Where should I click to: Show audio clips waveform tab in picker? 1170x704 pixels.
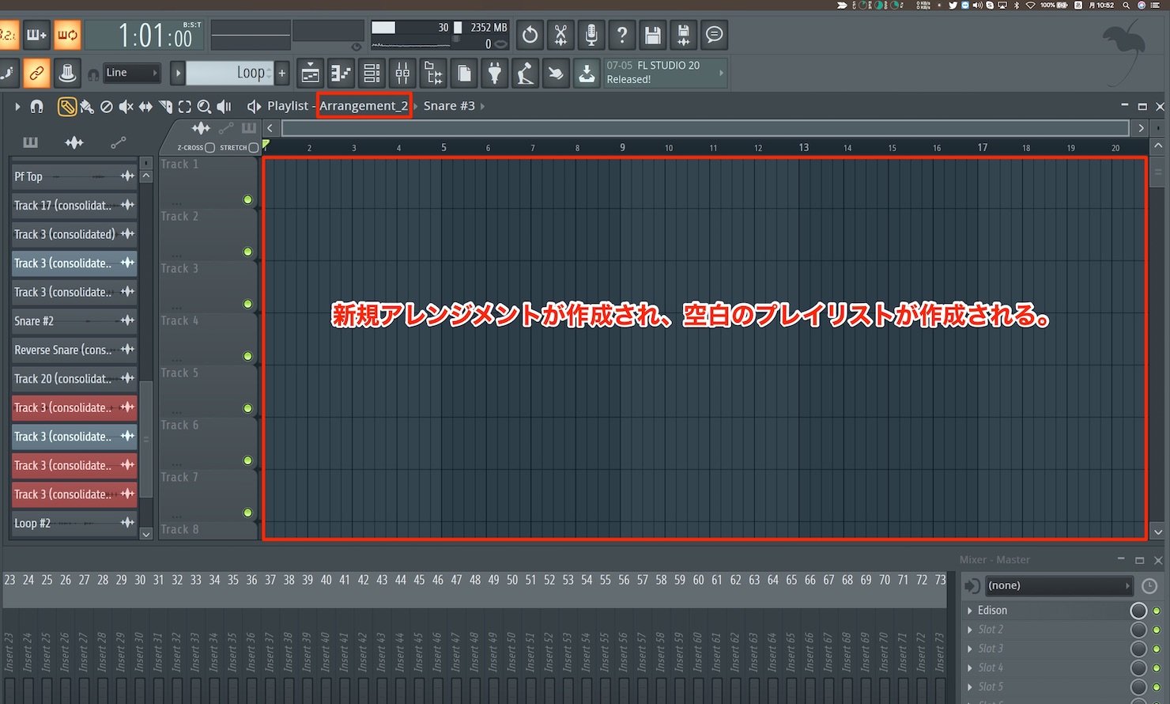tap(74, 142)
